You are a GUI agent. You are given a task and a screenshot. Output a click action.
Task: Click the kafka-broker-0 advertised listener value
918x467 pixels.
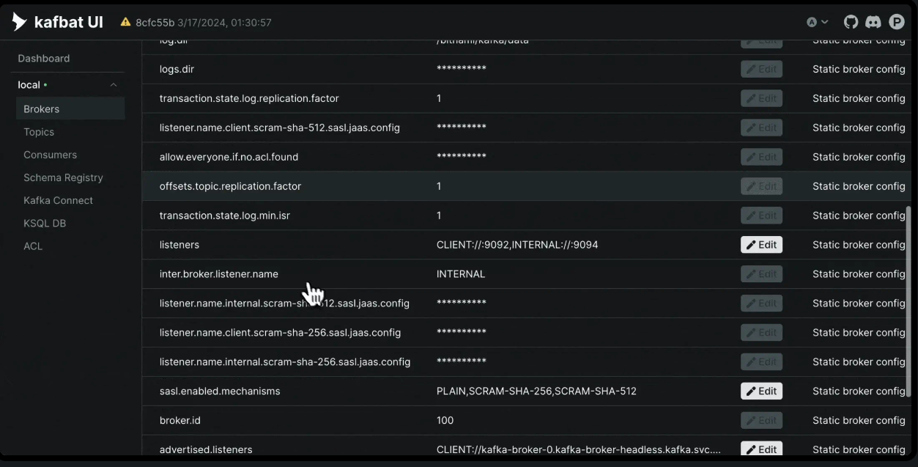coord(579,449)
